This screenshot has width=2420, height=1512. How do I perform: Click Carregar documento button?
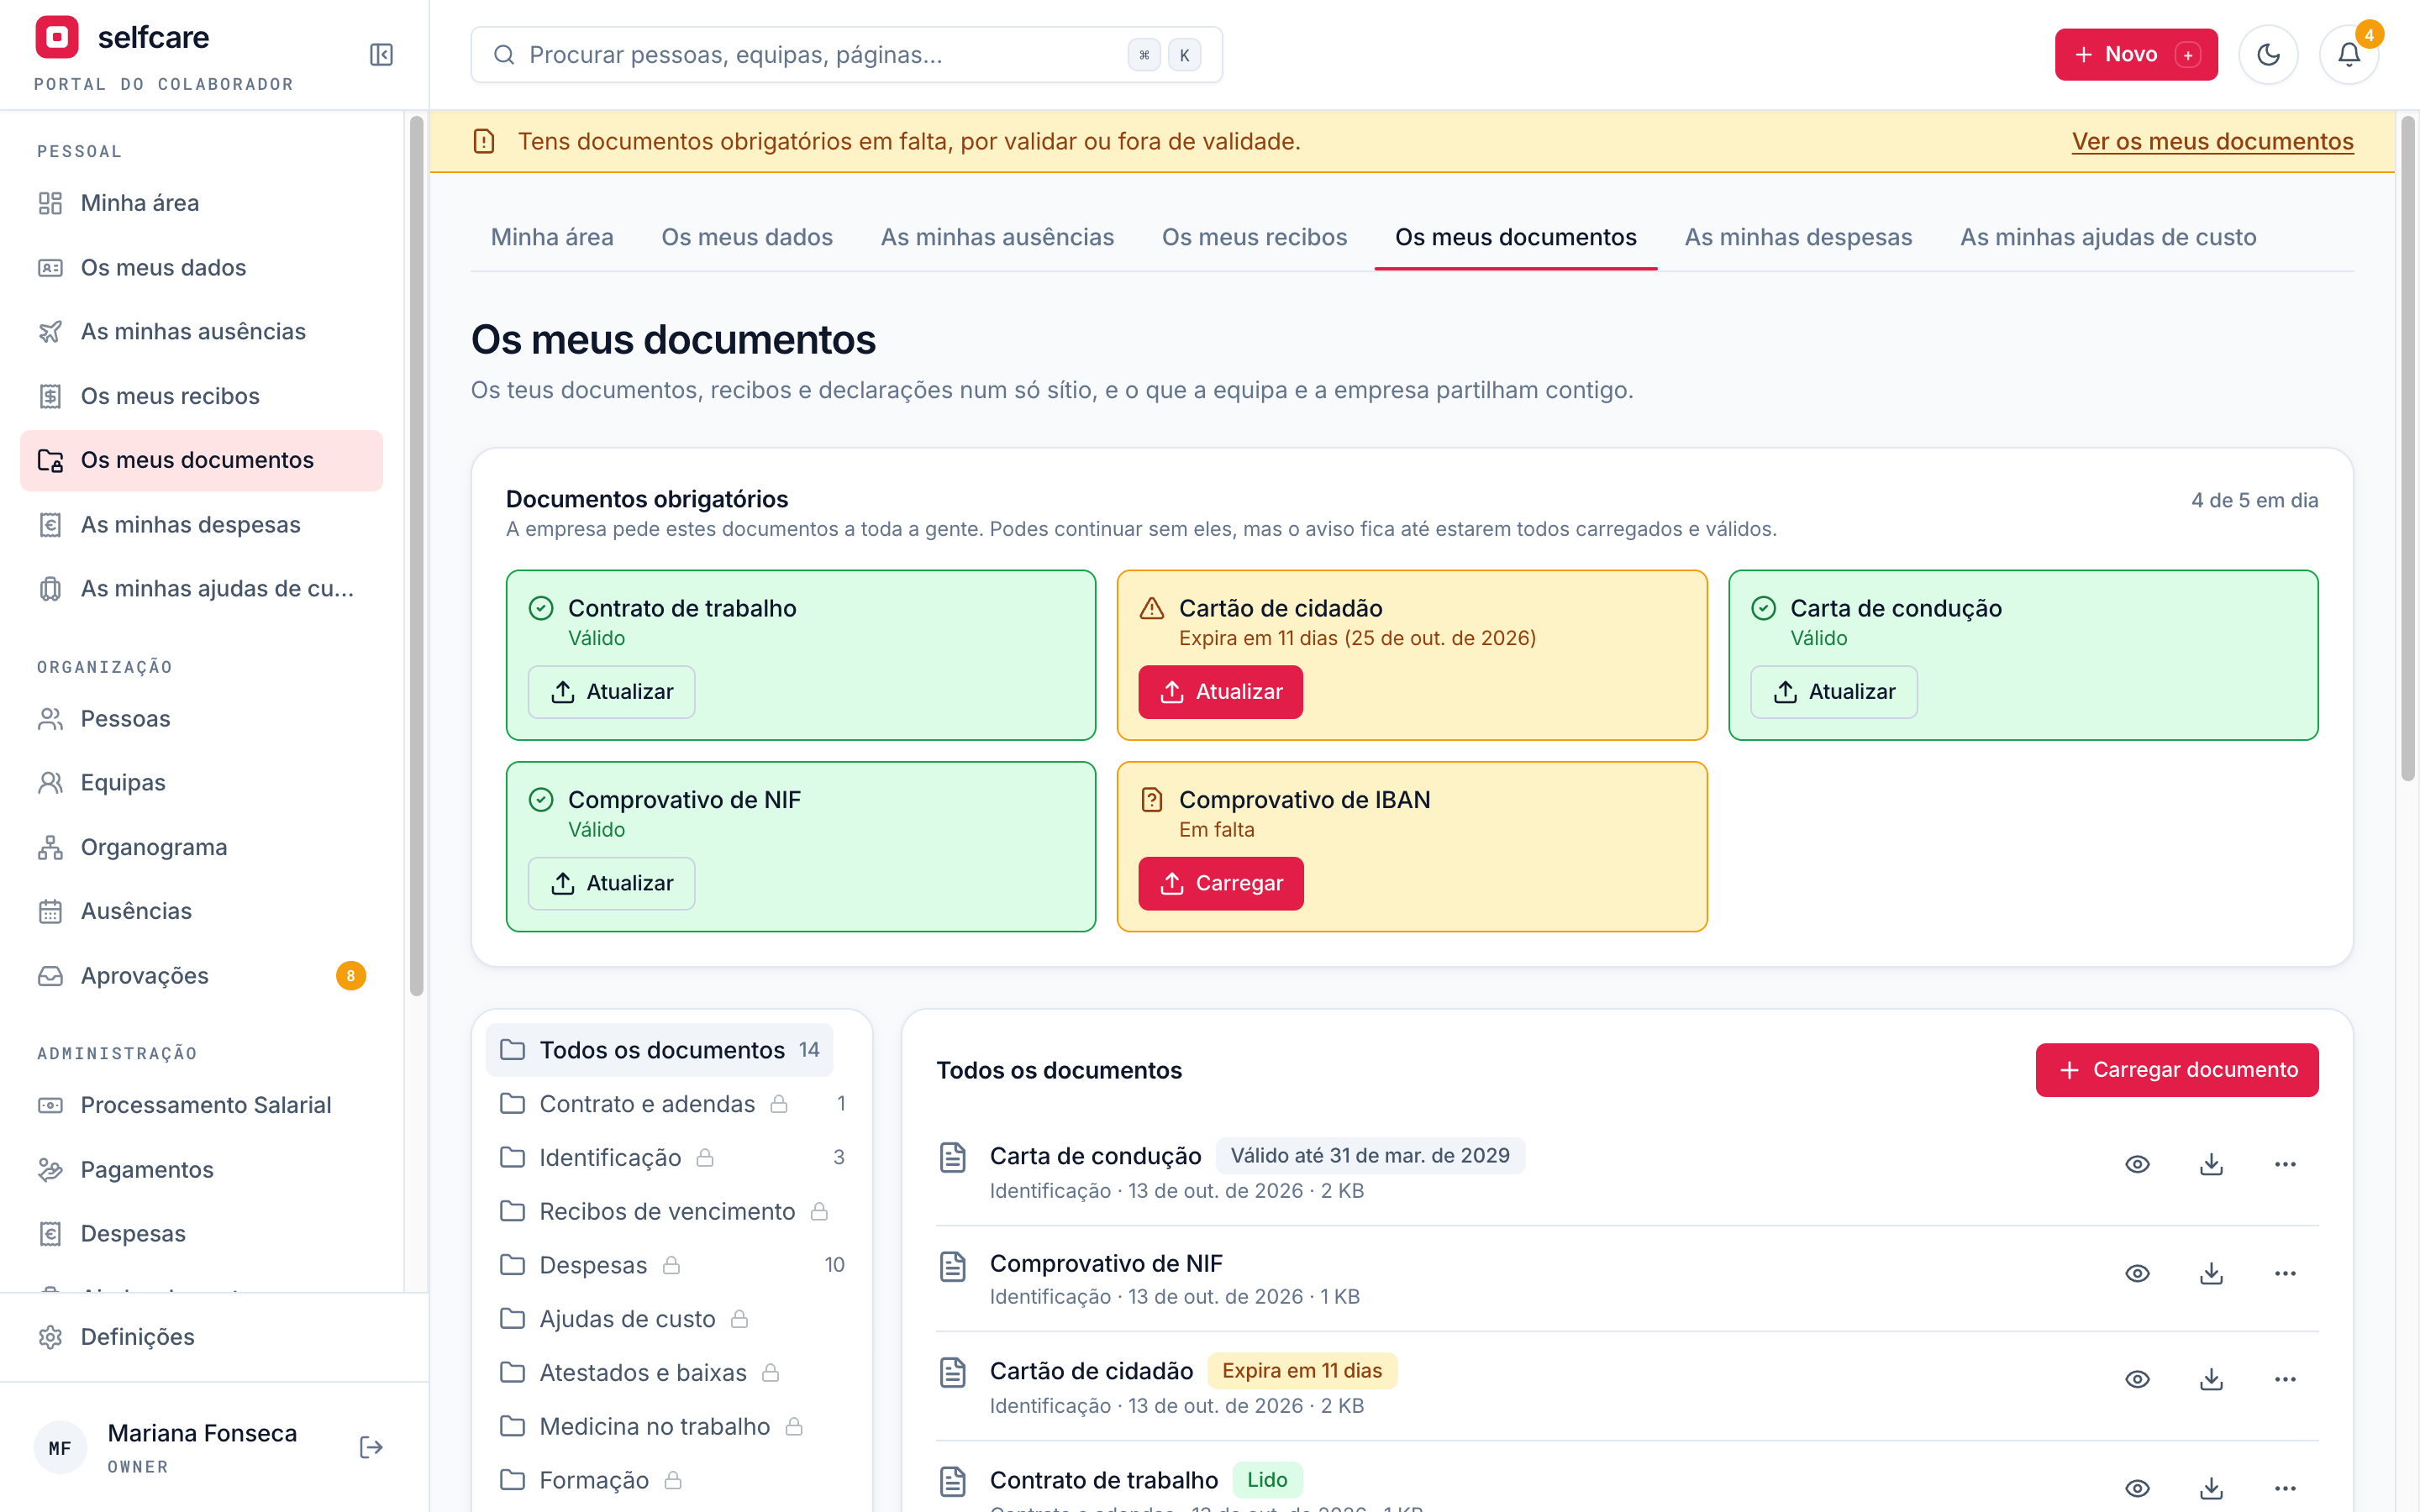pyautogui.click(x=2176, y=1070)
